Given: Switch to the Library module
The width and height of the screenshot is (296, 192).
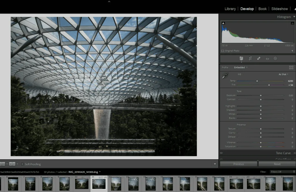Looking at the screenshot, I should coord(230,9).
